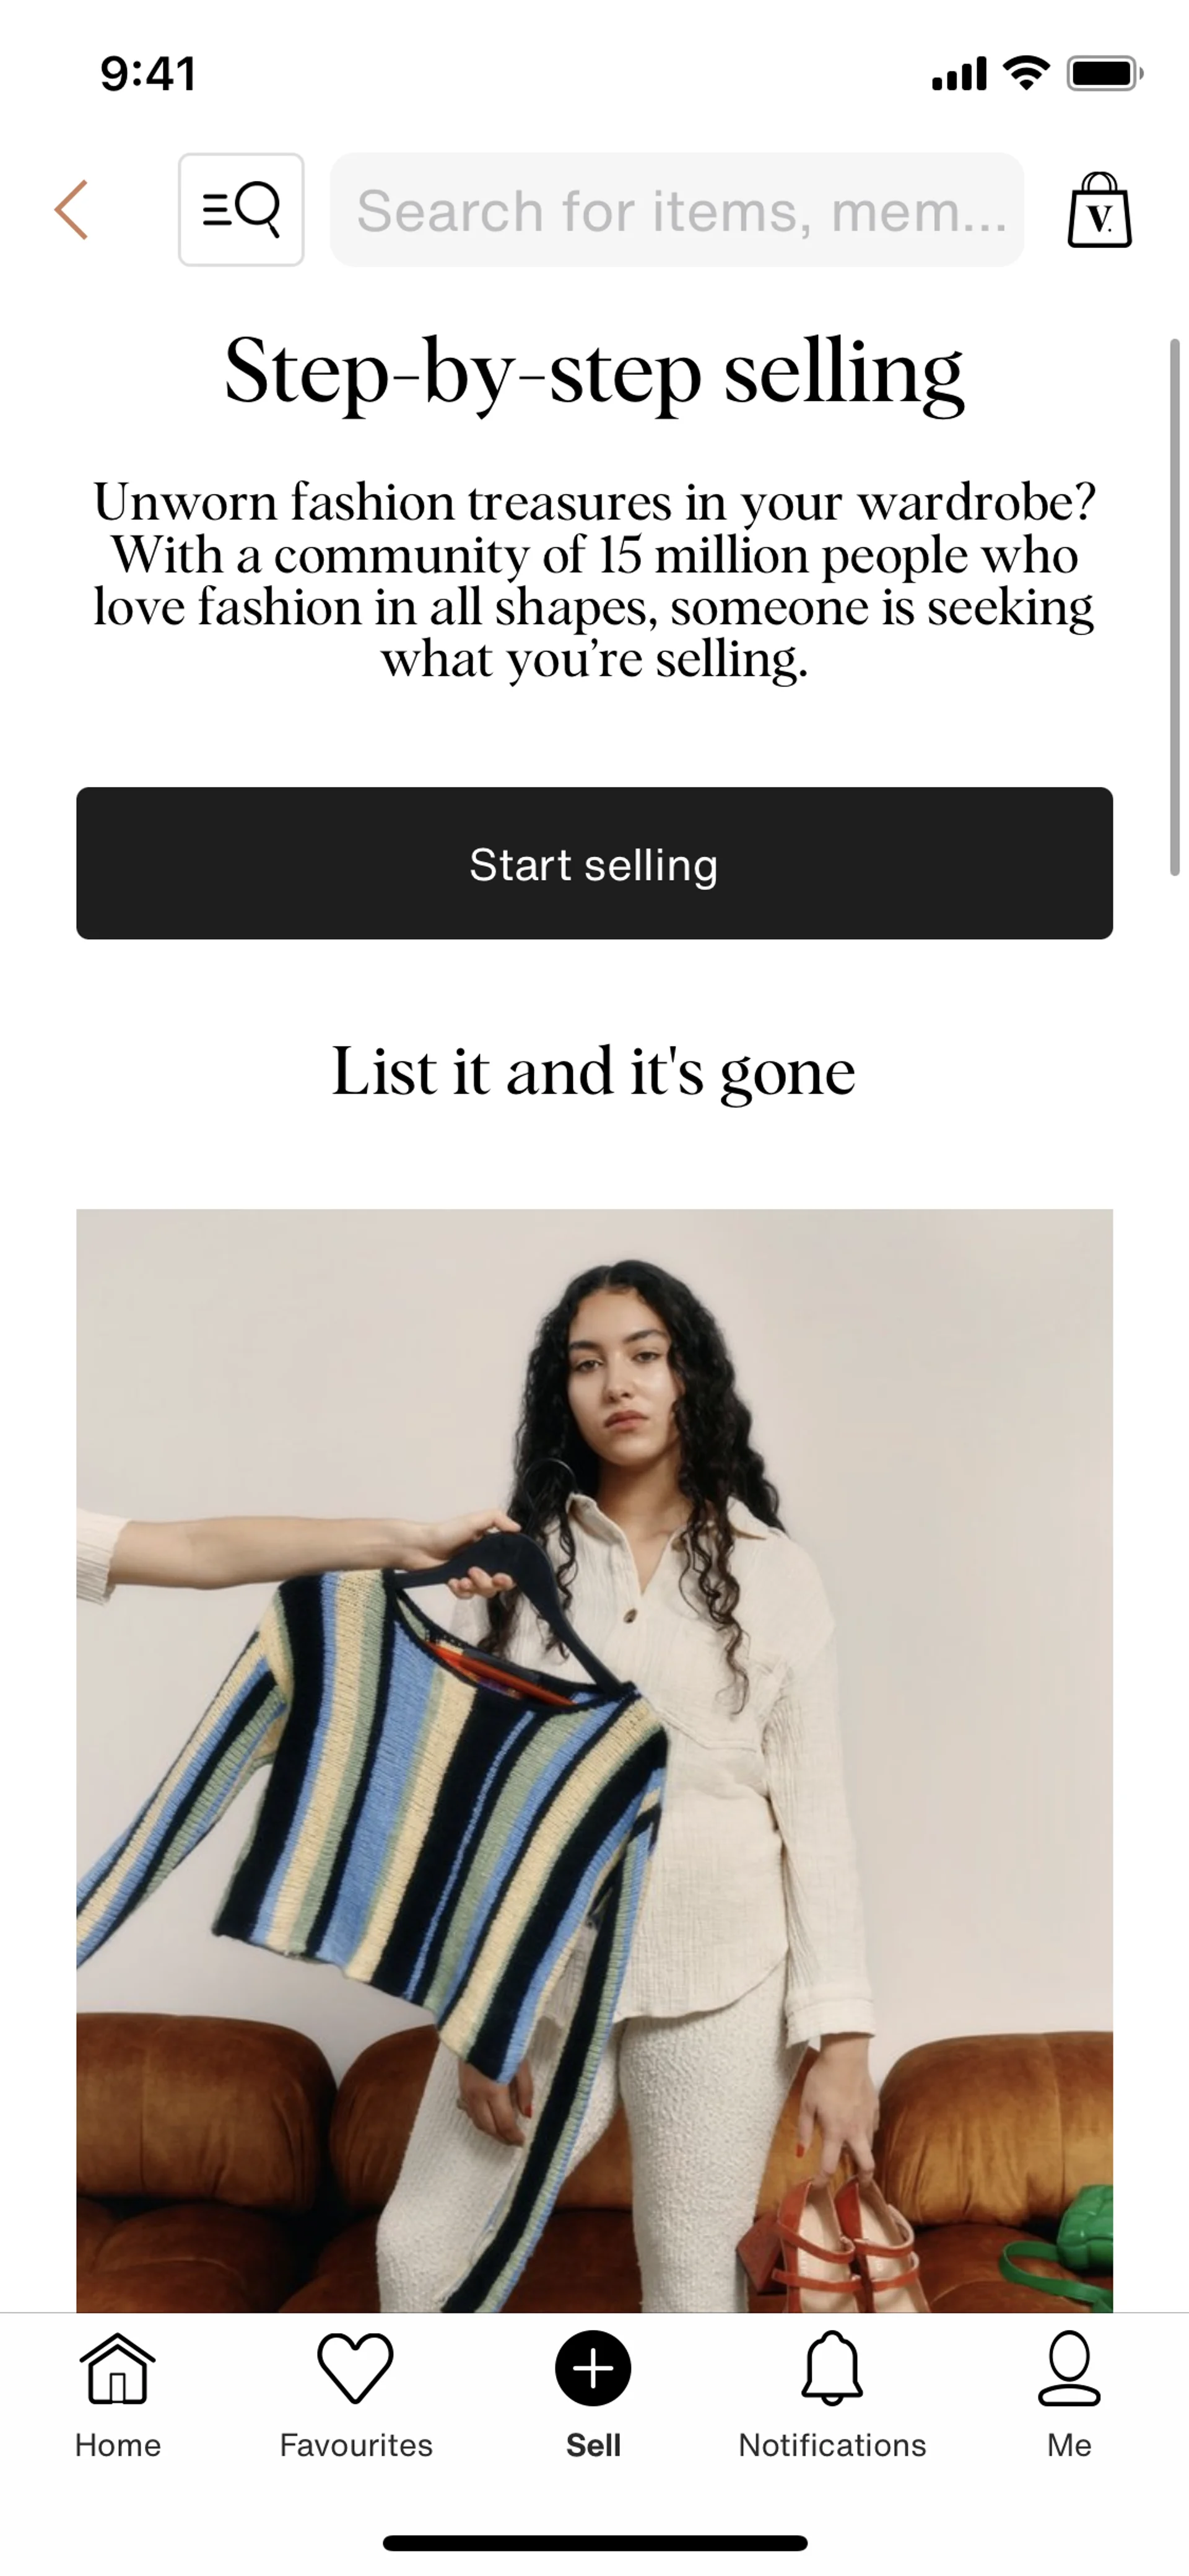Tap the Step-by-step selling heading
1189x2576 pixels.
tap(594, 372)
